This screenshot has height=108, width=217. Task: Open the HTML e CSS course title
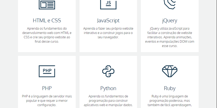point(47,21)
